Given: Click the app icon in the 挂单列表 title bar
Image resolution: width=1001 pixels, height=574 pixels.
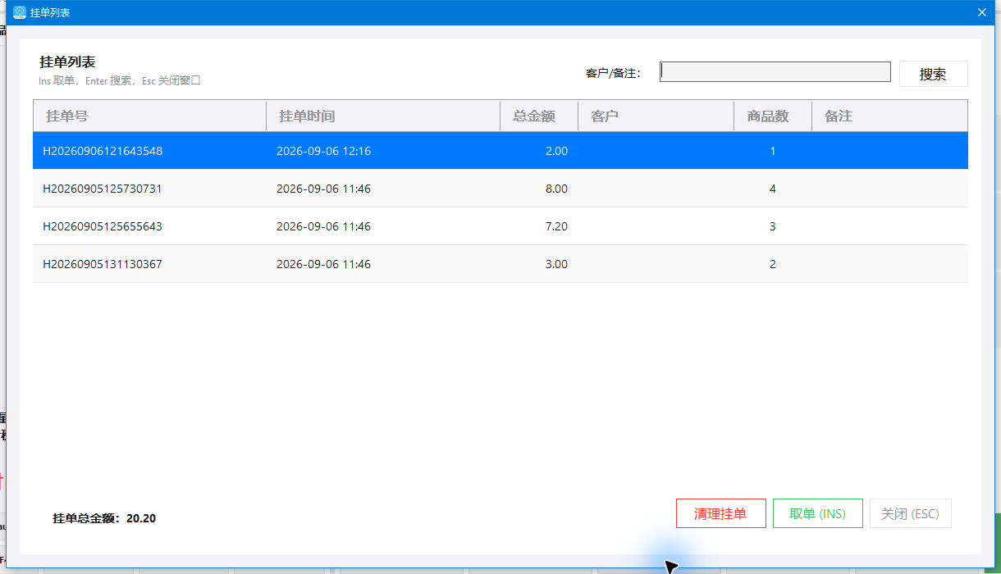Looking at the screenshot, I should pos(20,13).
